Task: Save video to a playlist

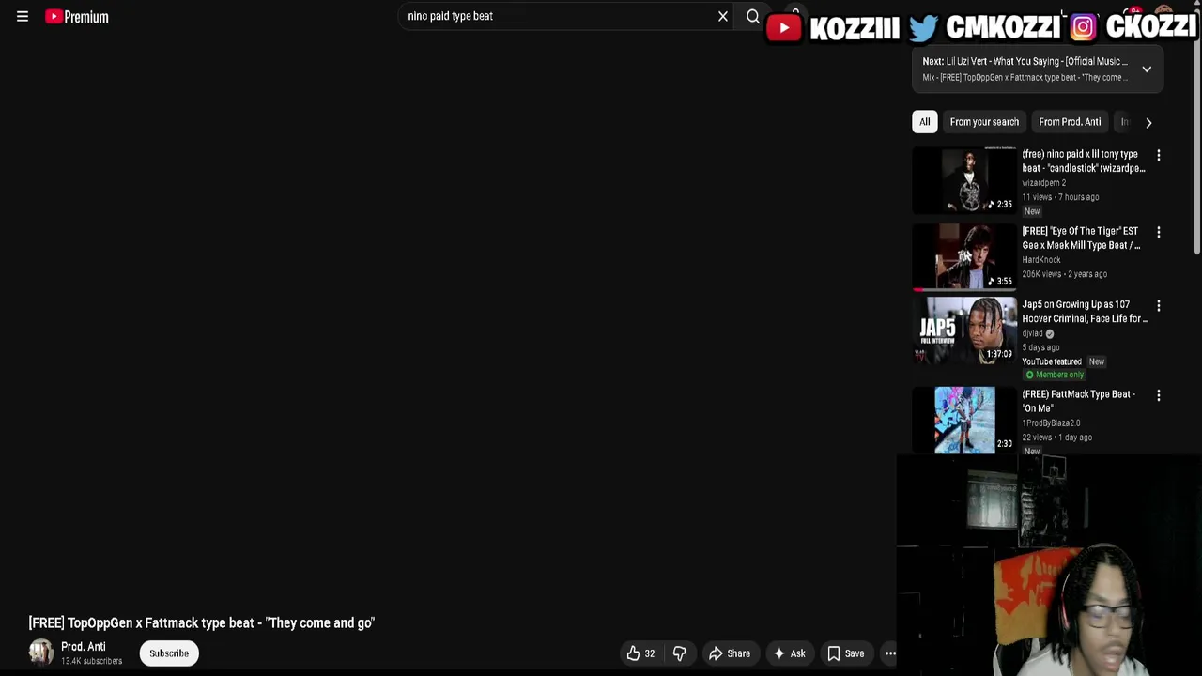Action: (845, 653)
